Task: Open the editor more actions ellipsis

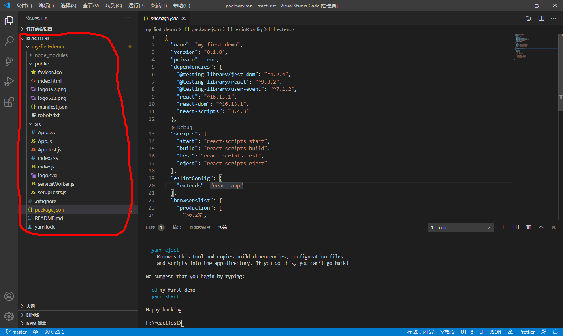Action: point(554,18)
